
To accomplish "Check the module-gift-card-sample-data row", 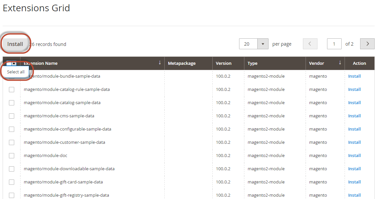I will tap(12, 182).
